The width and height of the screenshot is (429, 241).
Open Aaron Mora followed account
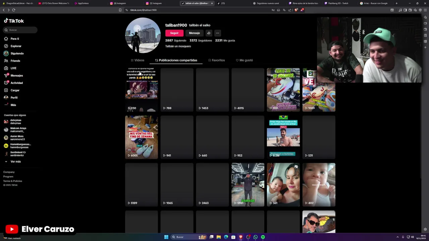click(14, 138)
